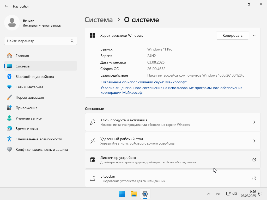Click external link icon for Диспетчер устройств
The width and height of the screenshot is (267, 200).
pos(254,160)
